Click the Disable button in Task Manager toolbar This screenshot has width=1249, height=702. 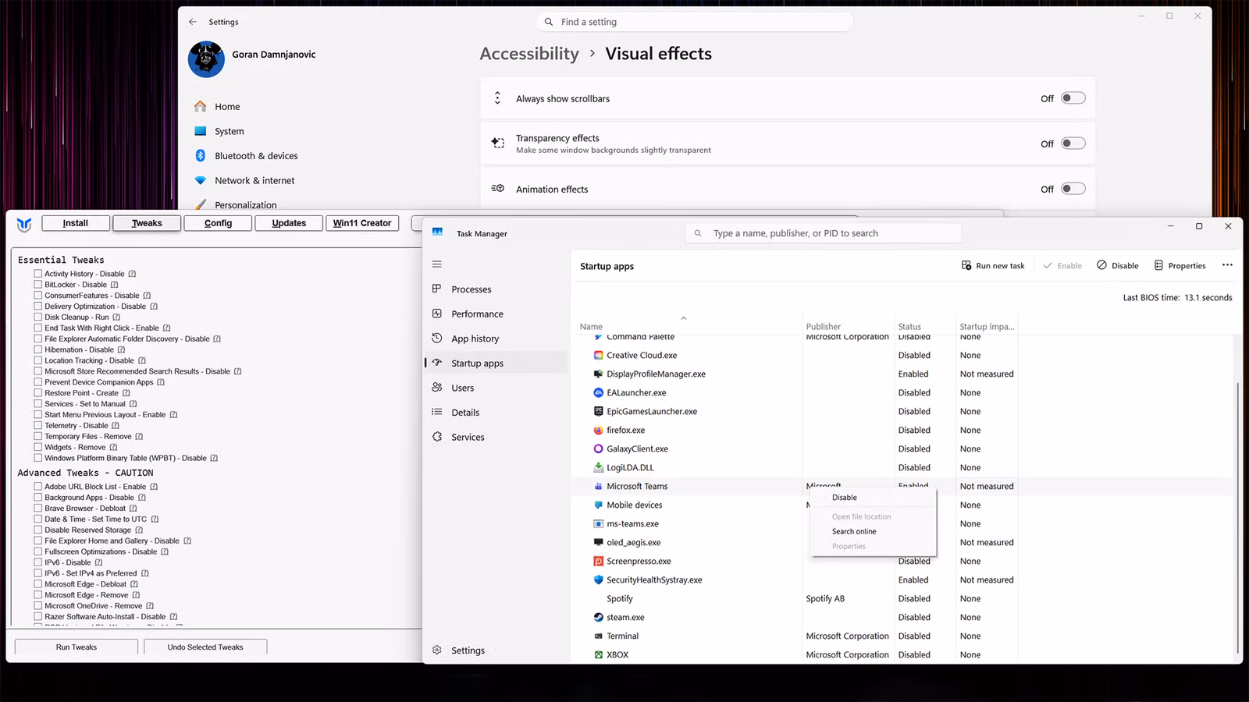(x=1118, y=266)
